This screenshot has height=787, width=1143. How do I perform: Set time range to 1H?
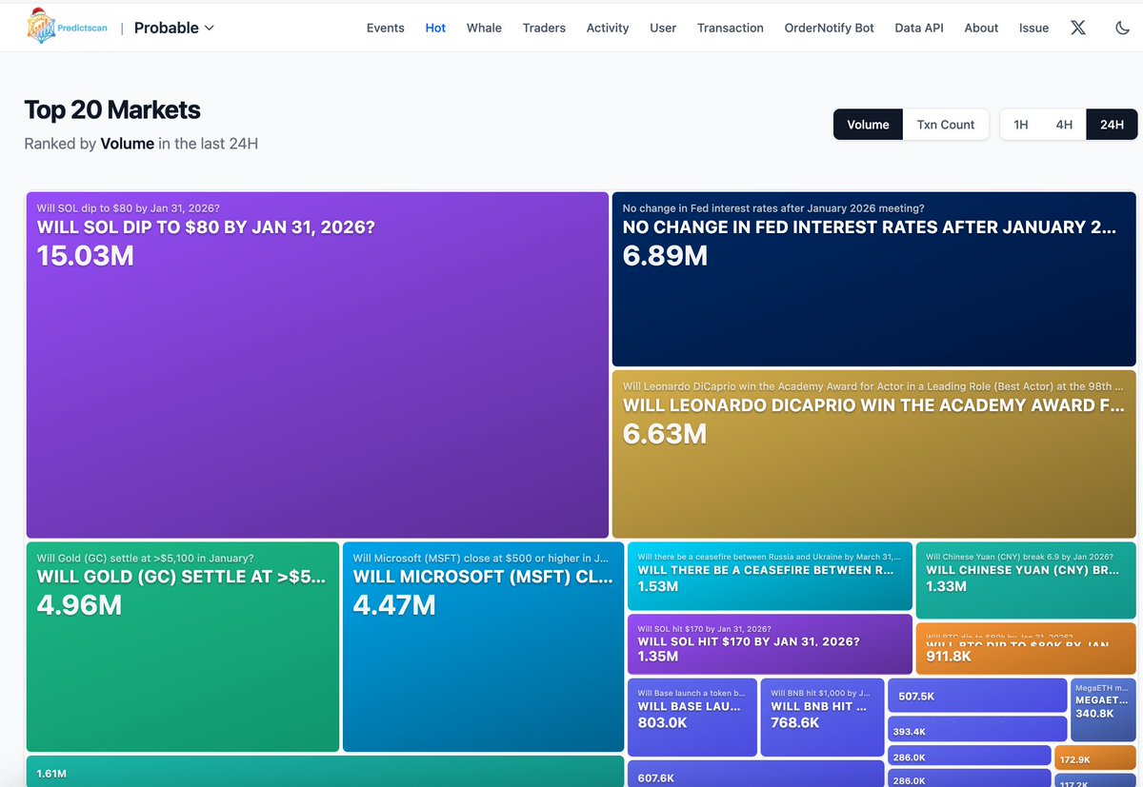click(x=1021, y=125)
